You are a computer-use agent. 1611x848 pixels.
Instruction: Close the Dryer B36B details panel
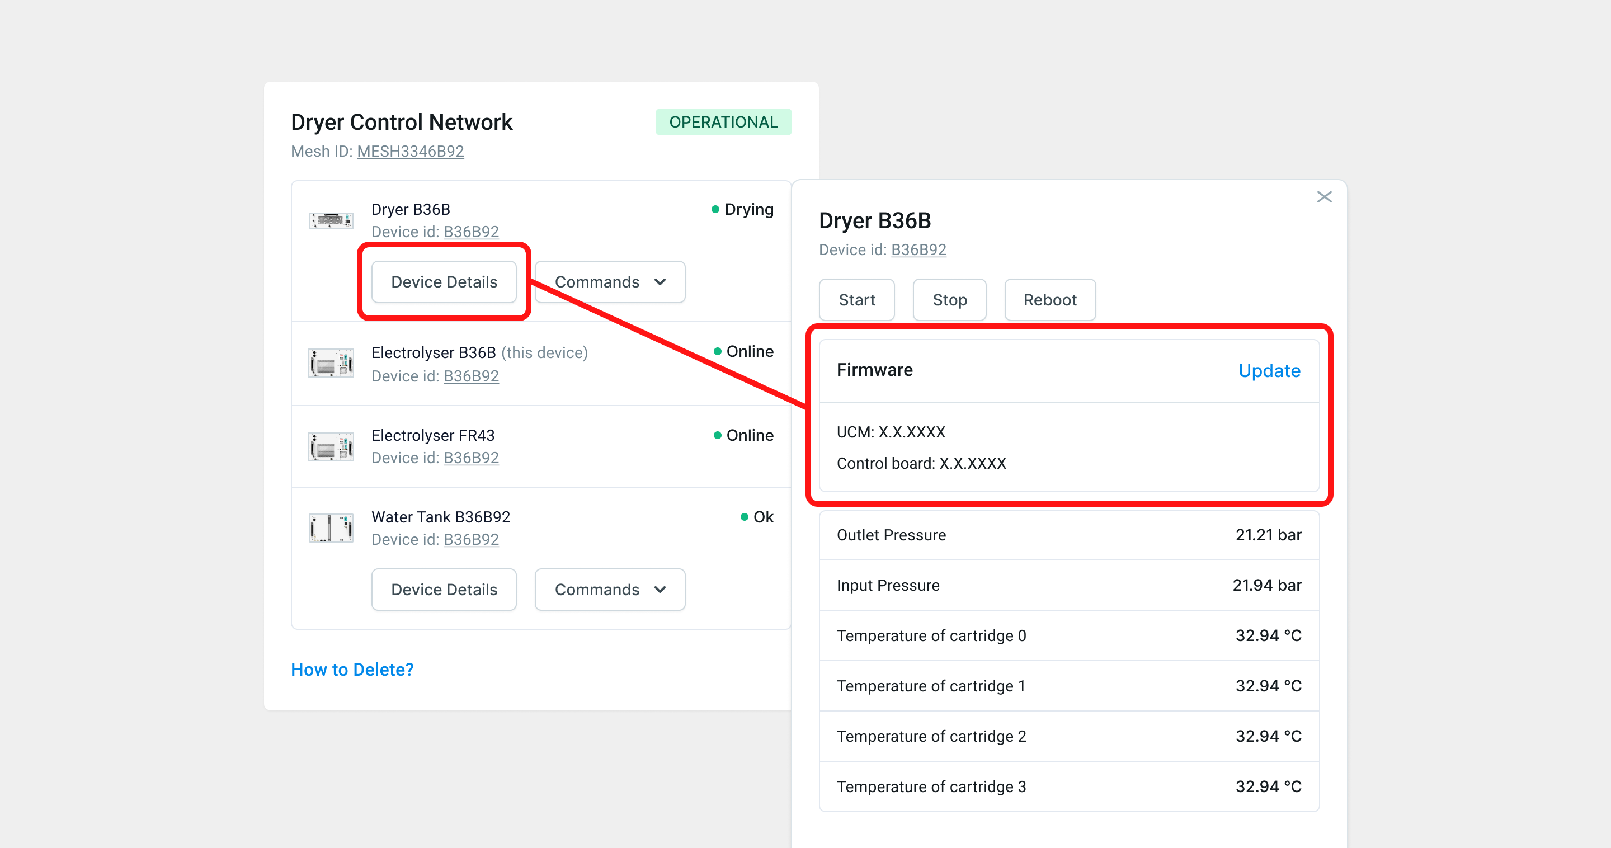1324,196
